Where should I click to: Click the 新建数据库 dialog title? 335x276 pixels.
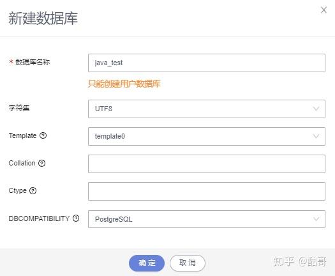pyautogui.click(x=43, y=19)
